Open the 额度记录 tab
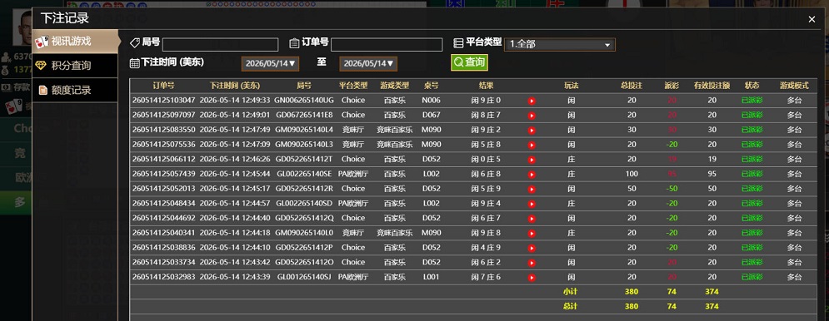This screenshot has width=829, height=321. (74, 90)
